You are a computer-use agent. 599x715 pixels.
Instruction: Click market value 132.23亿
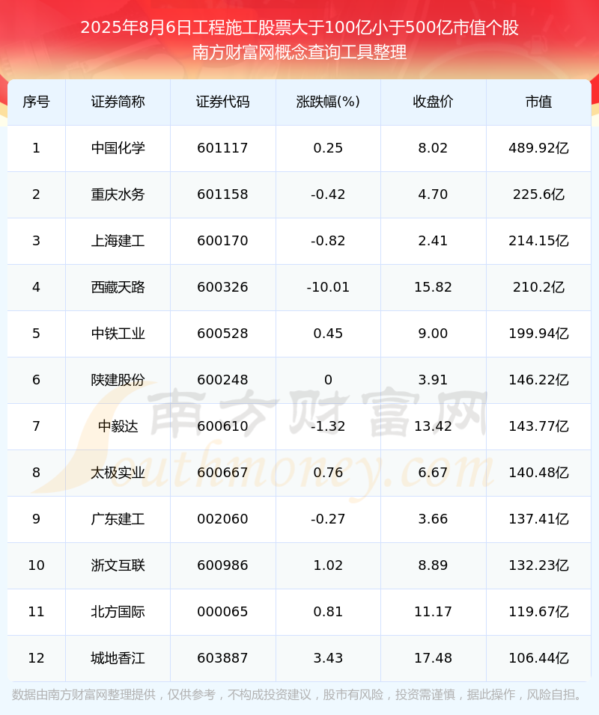(x=539, y=565)
